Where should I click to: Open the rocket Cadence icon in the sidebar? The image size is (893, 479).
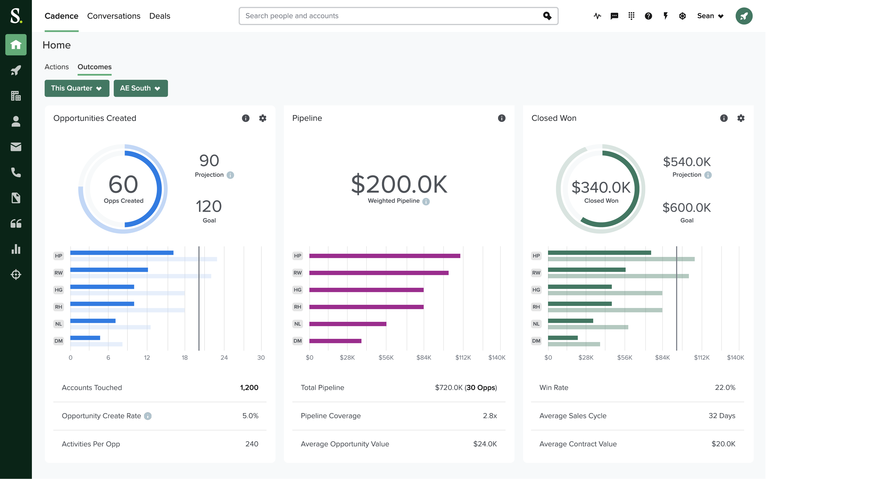[x=16, y=70]
